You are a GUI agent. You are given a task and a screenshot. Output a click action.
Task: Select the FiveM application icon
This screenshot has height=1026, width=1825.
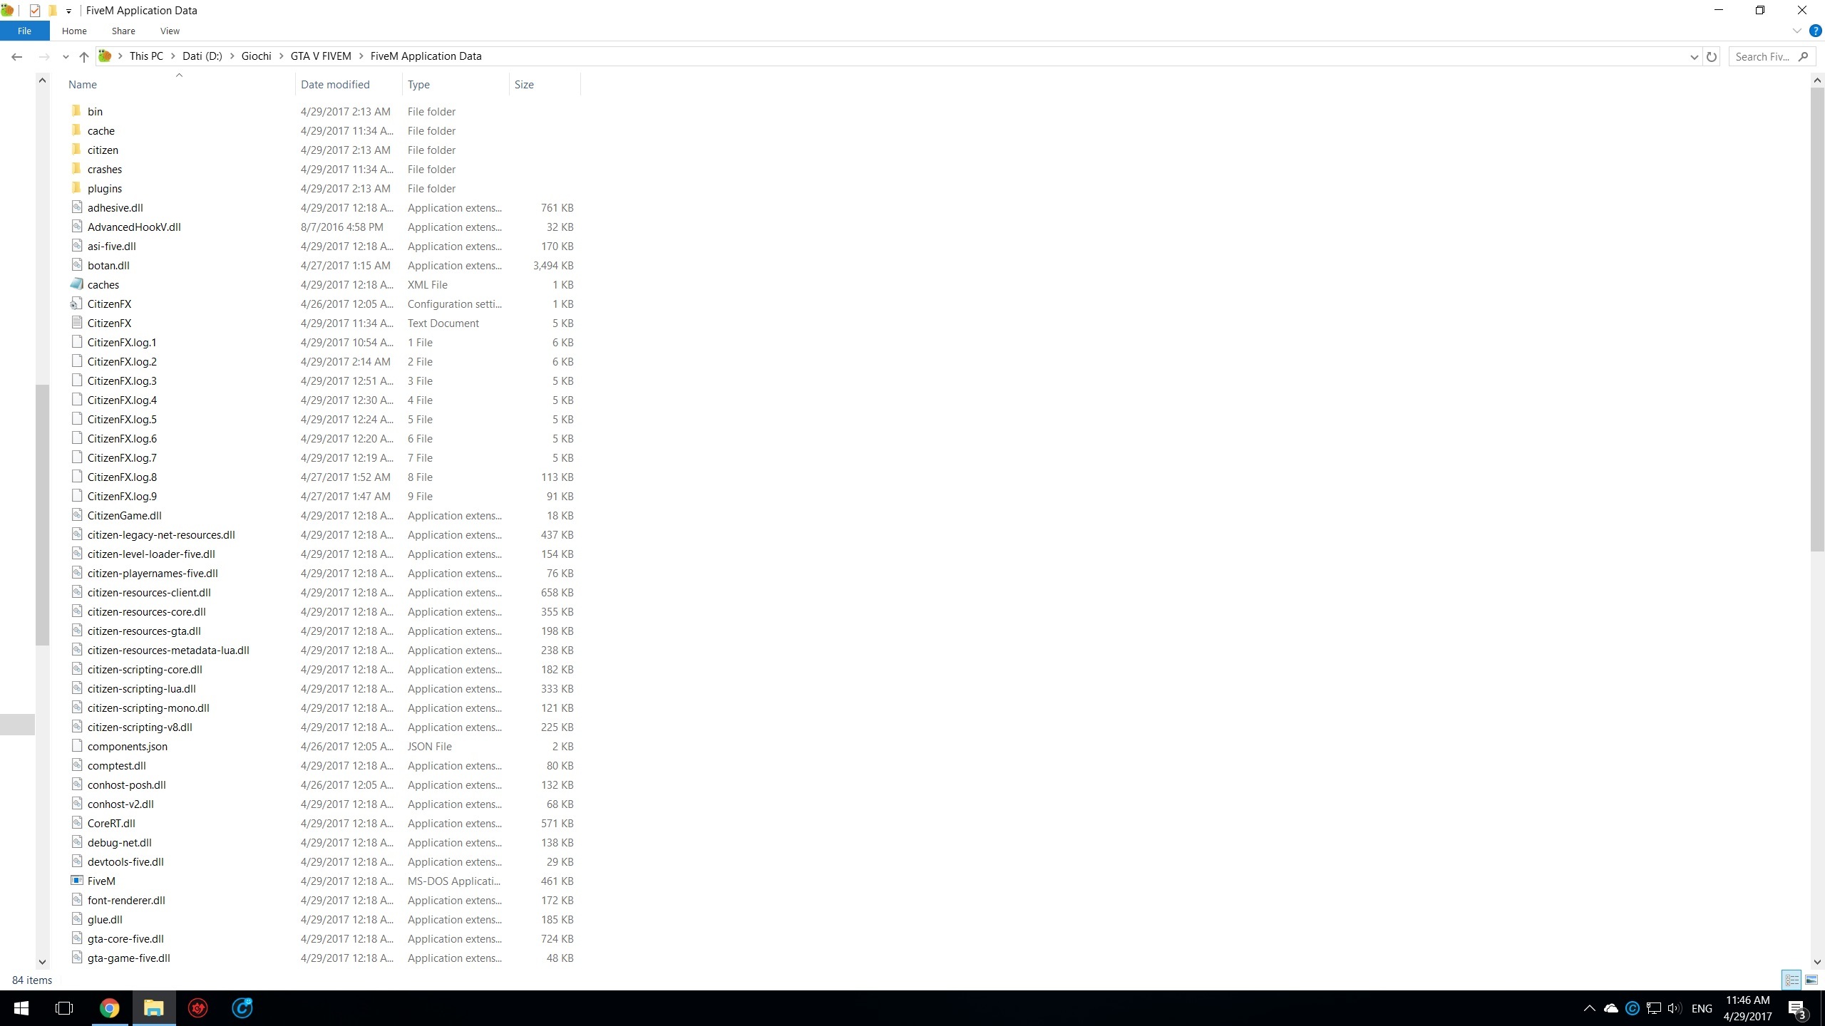pos(77,881)
